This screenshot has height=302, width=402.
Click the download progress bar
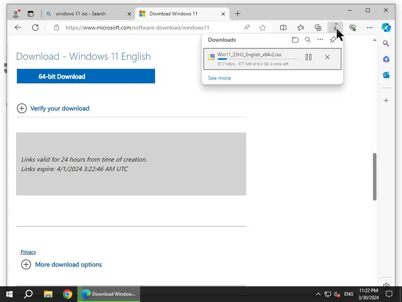pyautogui.click(x=258, y=59)
